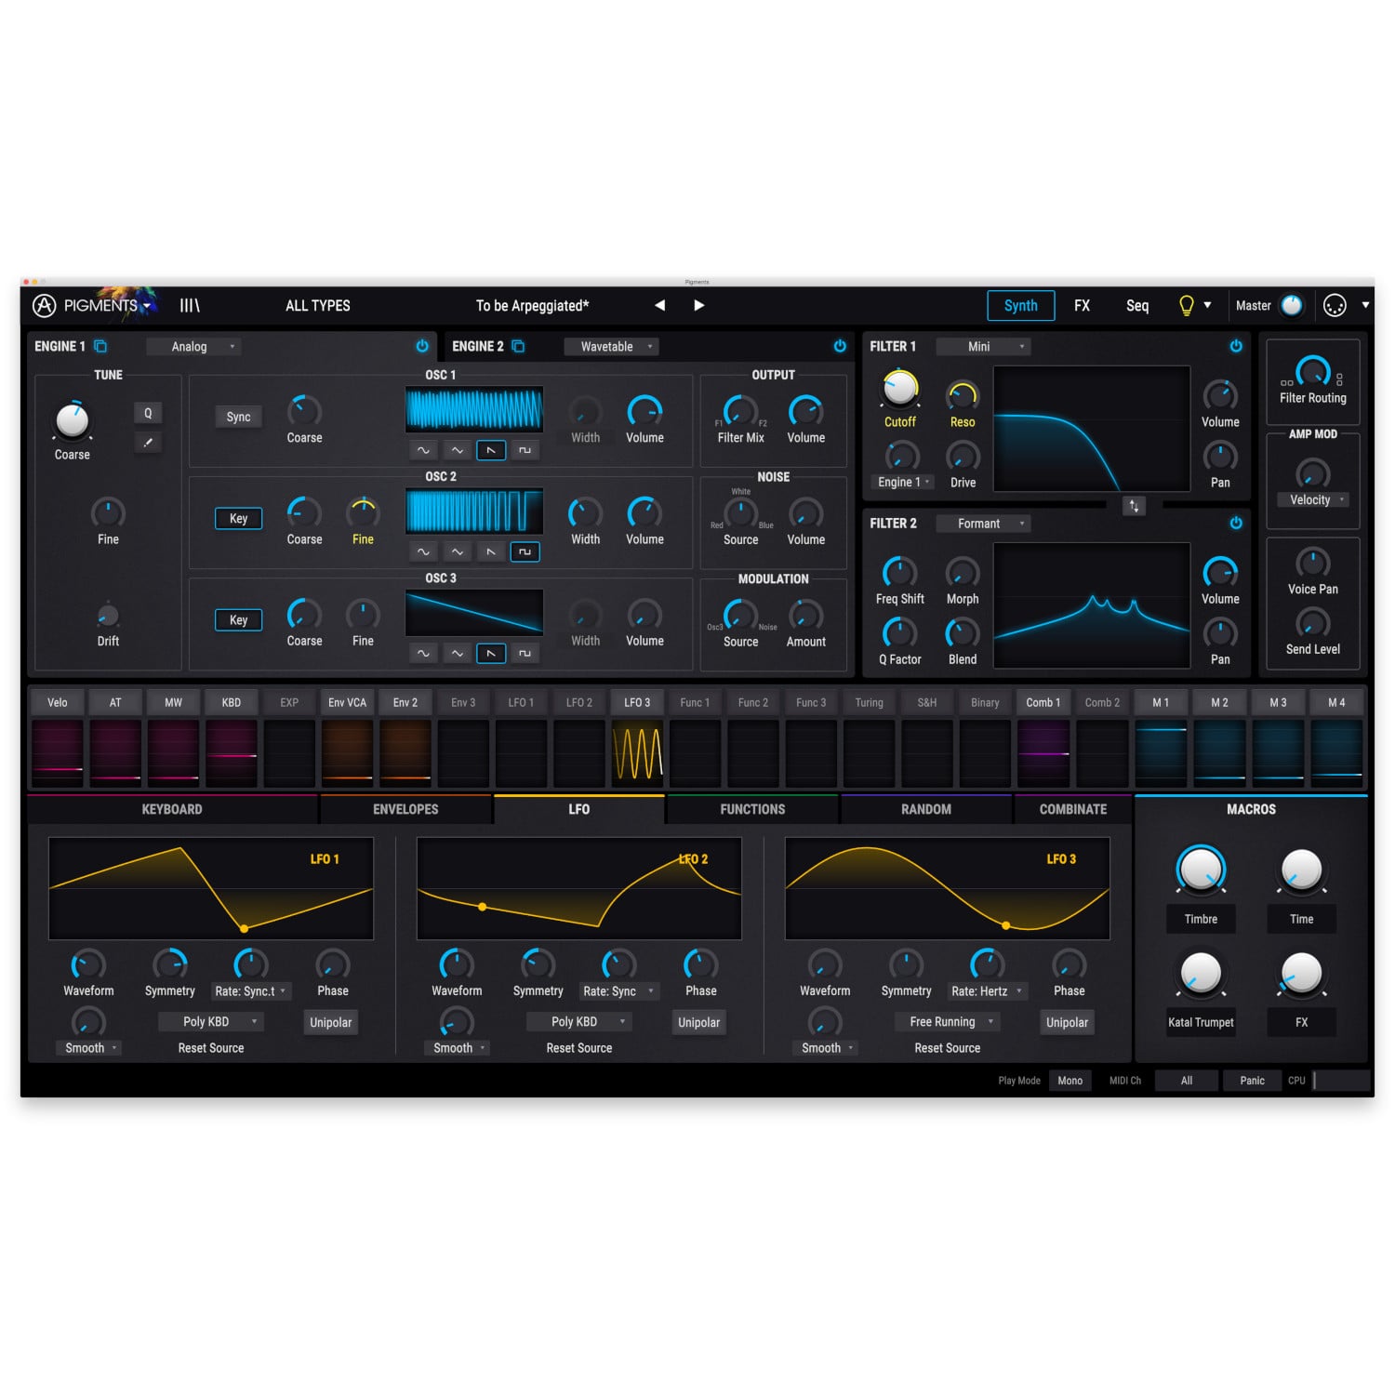This screenshot has width=1395, height=1395.
Task: Switch to the FX view tab
Action: pyautogui.click(x=1082, y=305)
